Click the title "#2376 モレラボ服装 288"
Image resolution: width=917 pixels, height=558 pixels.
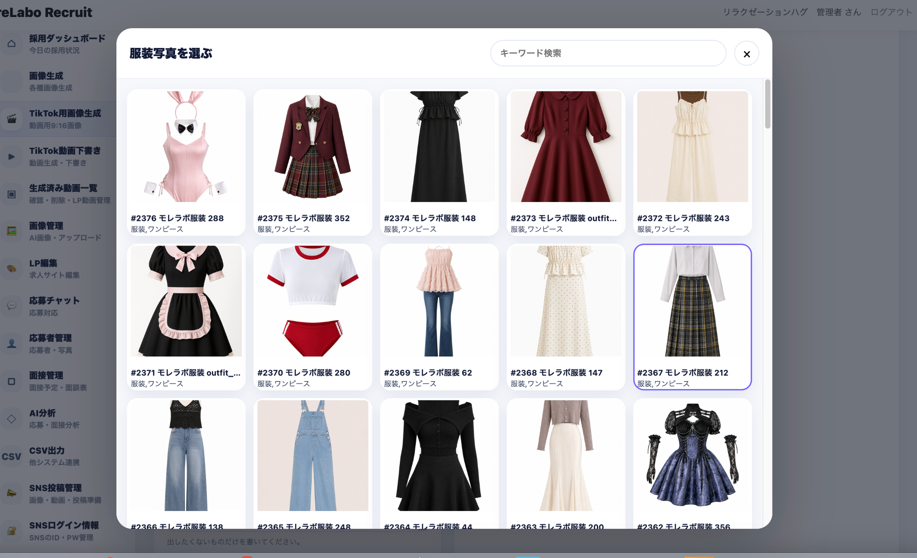pos(177,218)
